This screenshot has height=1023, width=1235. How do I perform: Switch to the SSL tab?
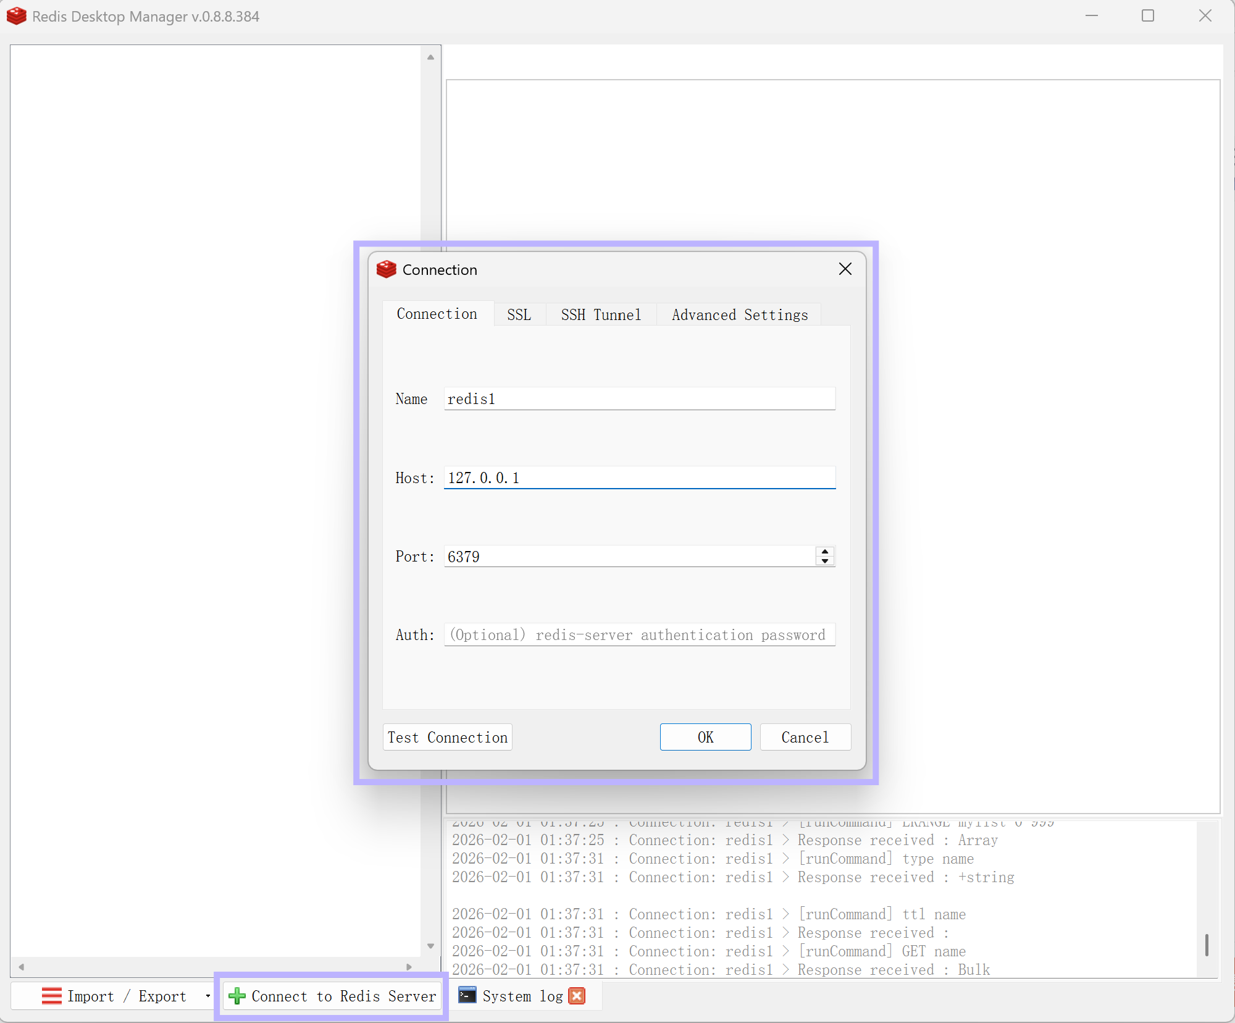pyautogui.click(x=519, y=314)
